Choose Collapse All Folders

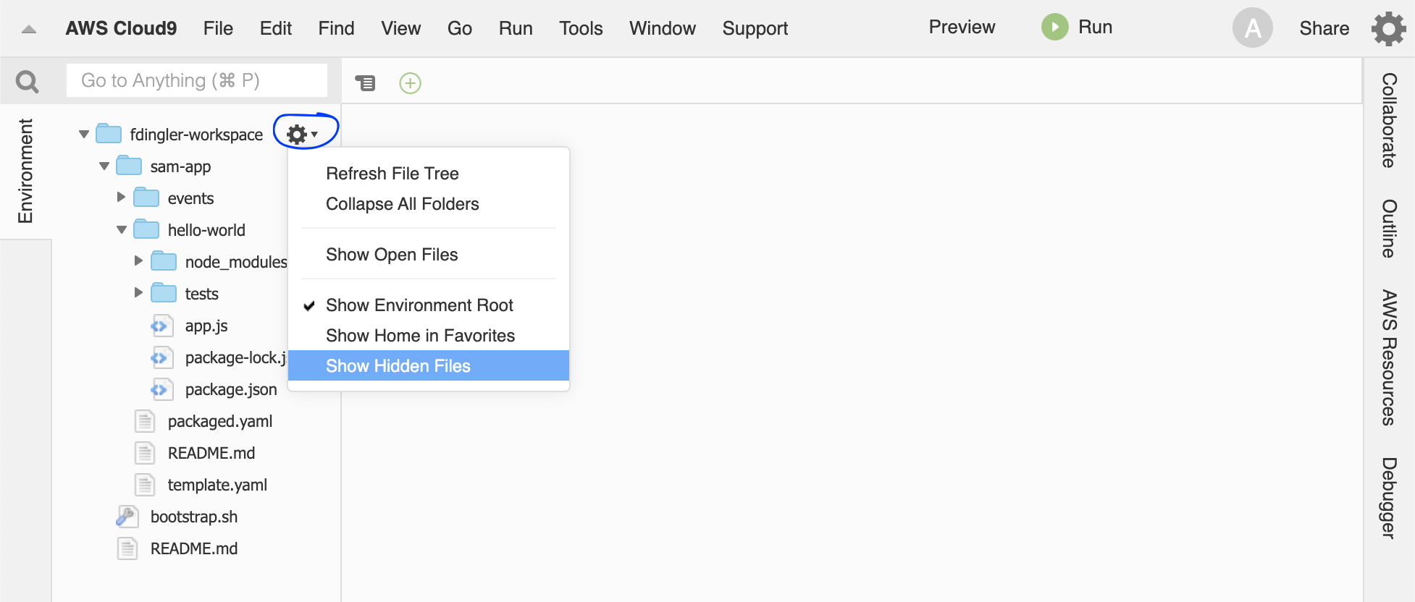coord(429,204)
